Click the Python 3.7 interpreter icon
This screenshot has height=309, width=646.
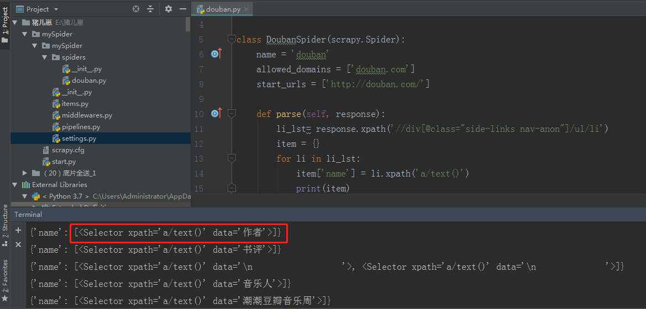click(x=36, y=196)
